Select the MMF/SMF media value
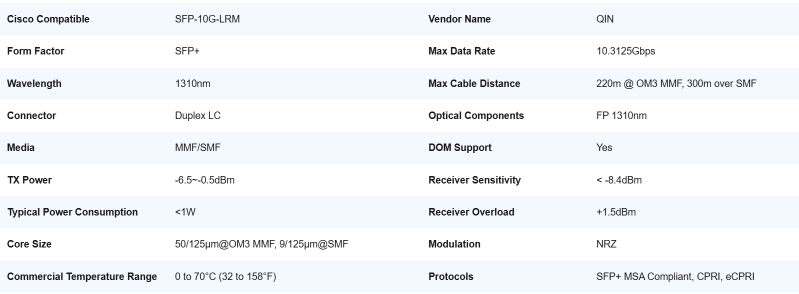This screenshot has width=799, height=294. (197, 147)
